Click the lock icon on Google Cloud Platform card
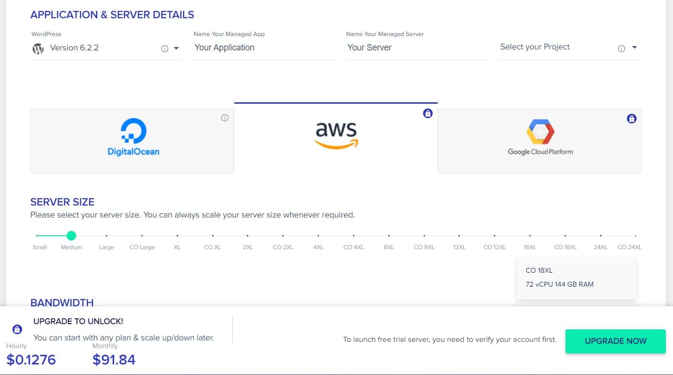 pyautogui.click(x=632, y=118)
